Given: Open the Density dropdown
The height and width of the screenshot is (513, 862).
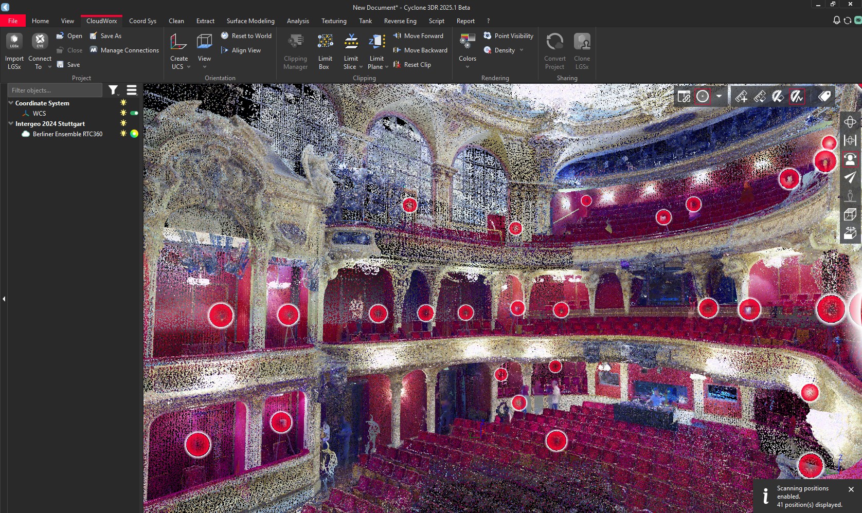Looking at the screenshot, I should tap(522, 50).
